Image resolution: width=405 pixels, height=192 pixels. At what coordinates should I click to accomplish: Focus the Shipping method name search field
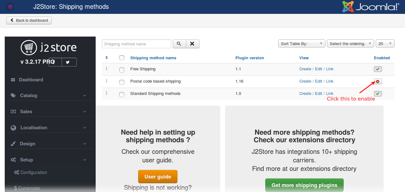pos(136,44)
